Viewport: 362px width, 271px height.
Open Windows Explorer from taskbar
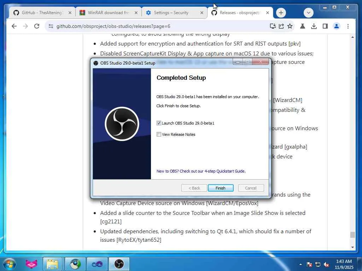point(52,264)
